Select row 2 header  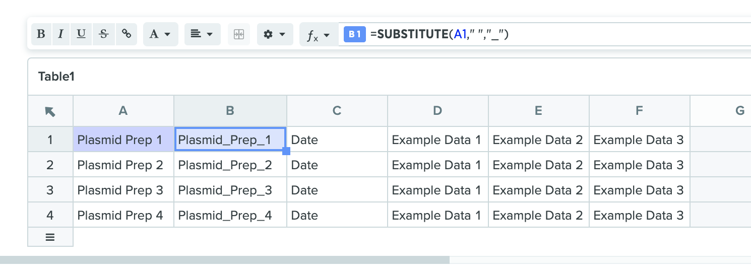coord(50,165)
